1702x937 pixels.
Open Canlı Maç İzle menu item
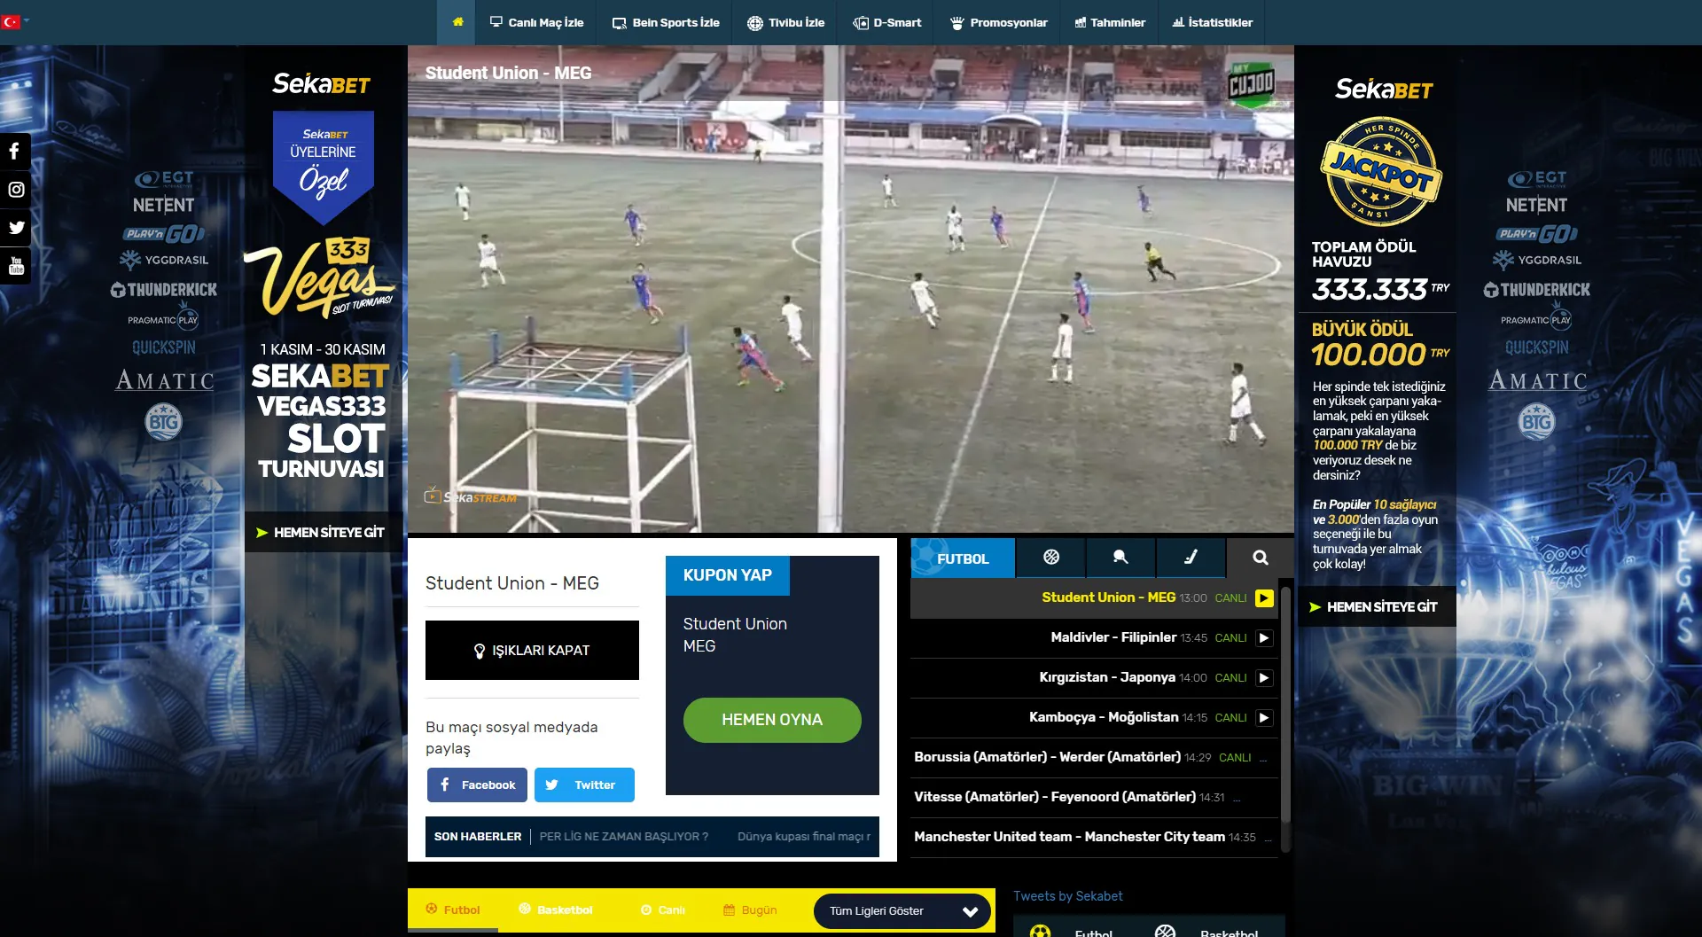click(x=537, y=22)
